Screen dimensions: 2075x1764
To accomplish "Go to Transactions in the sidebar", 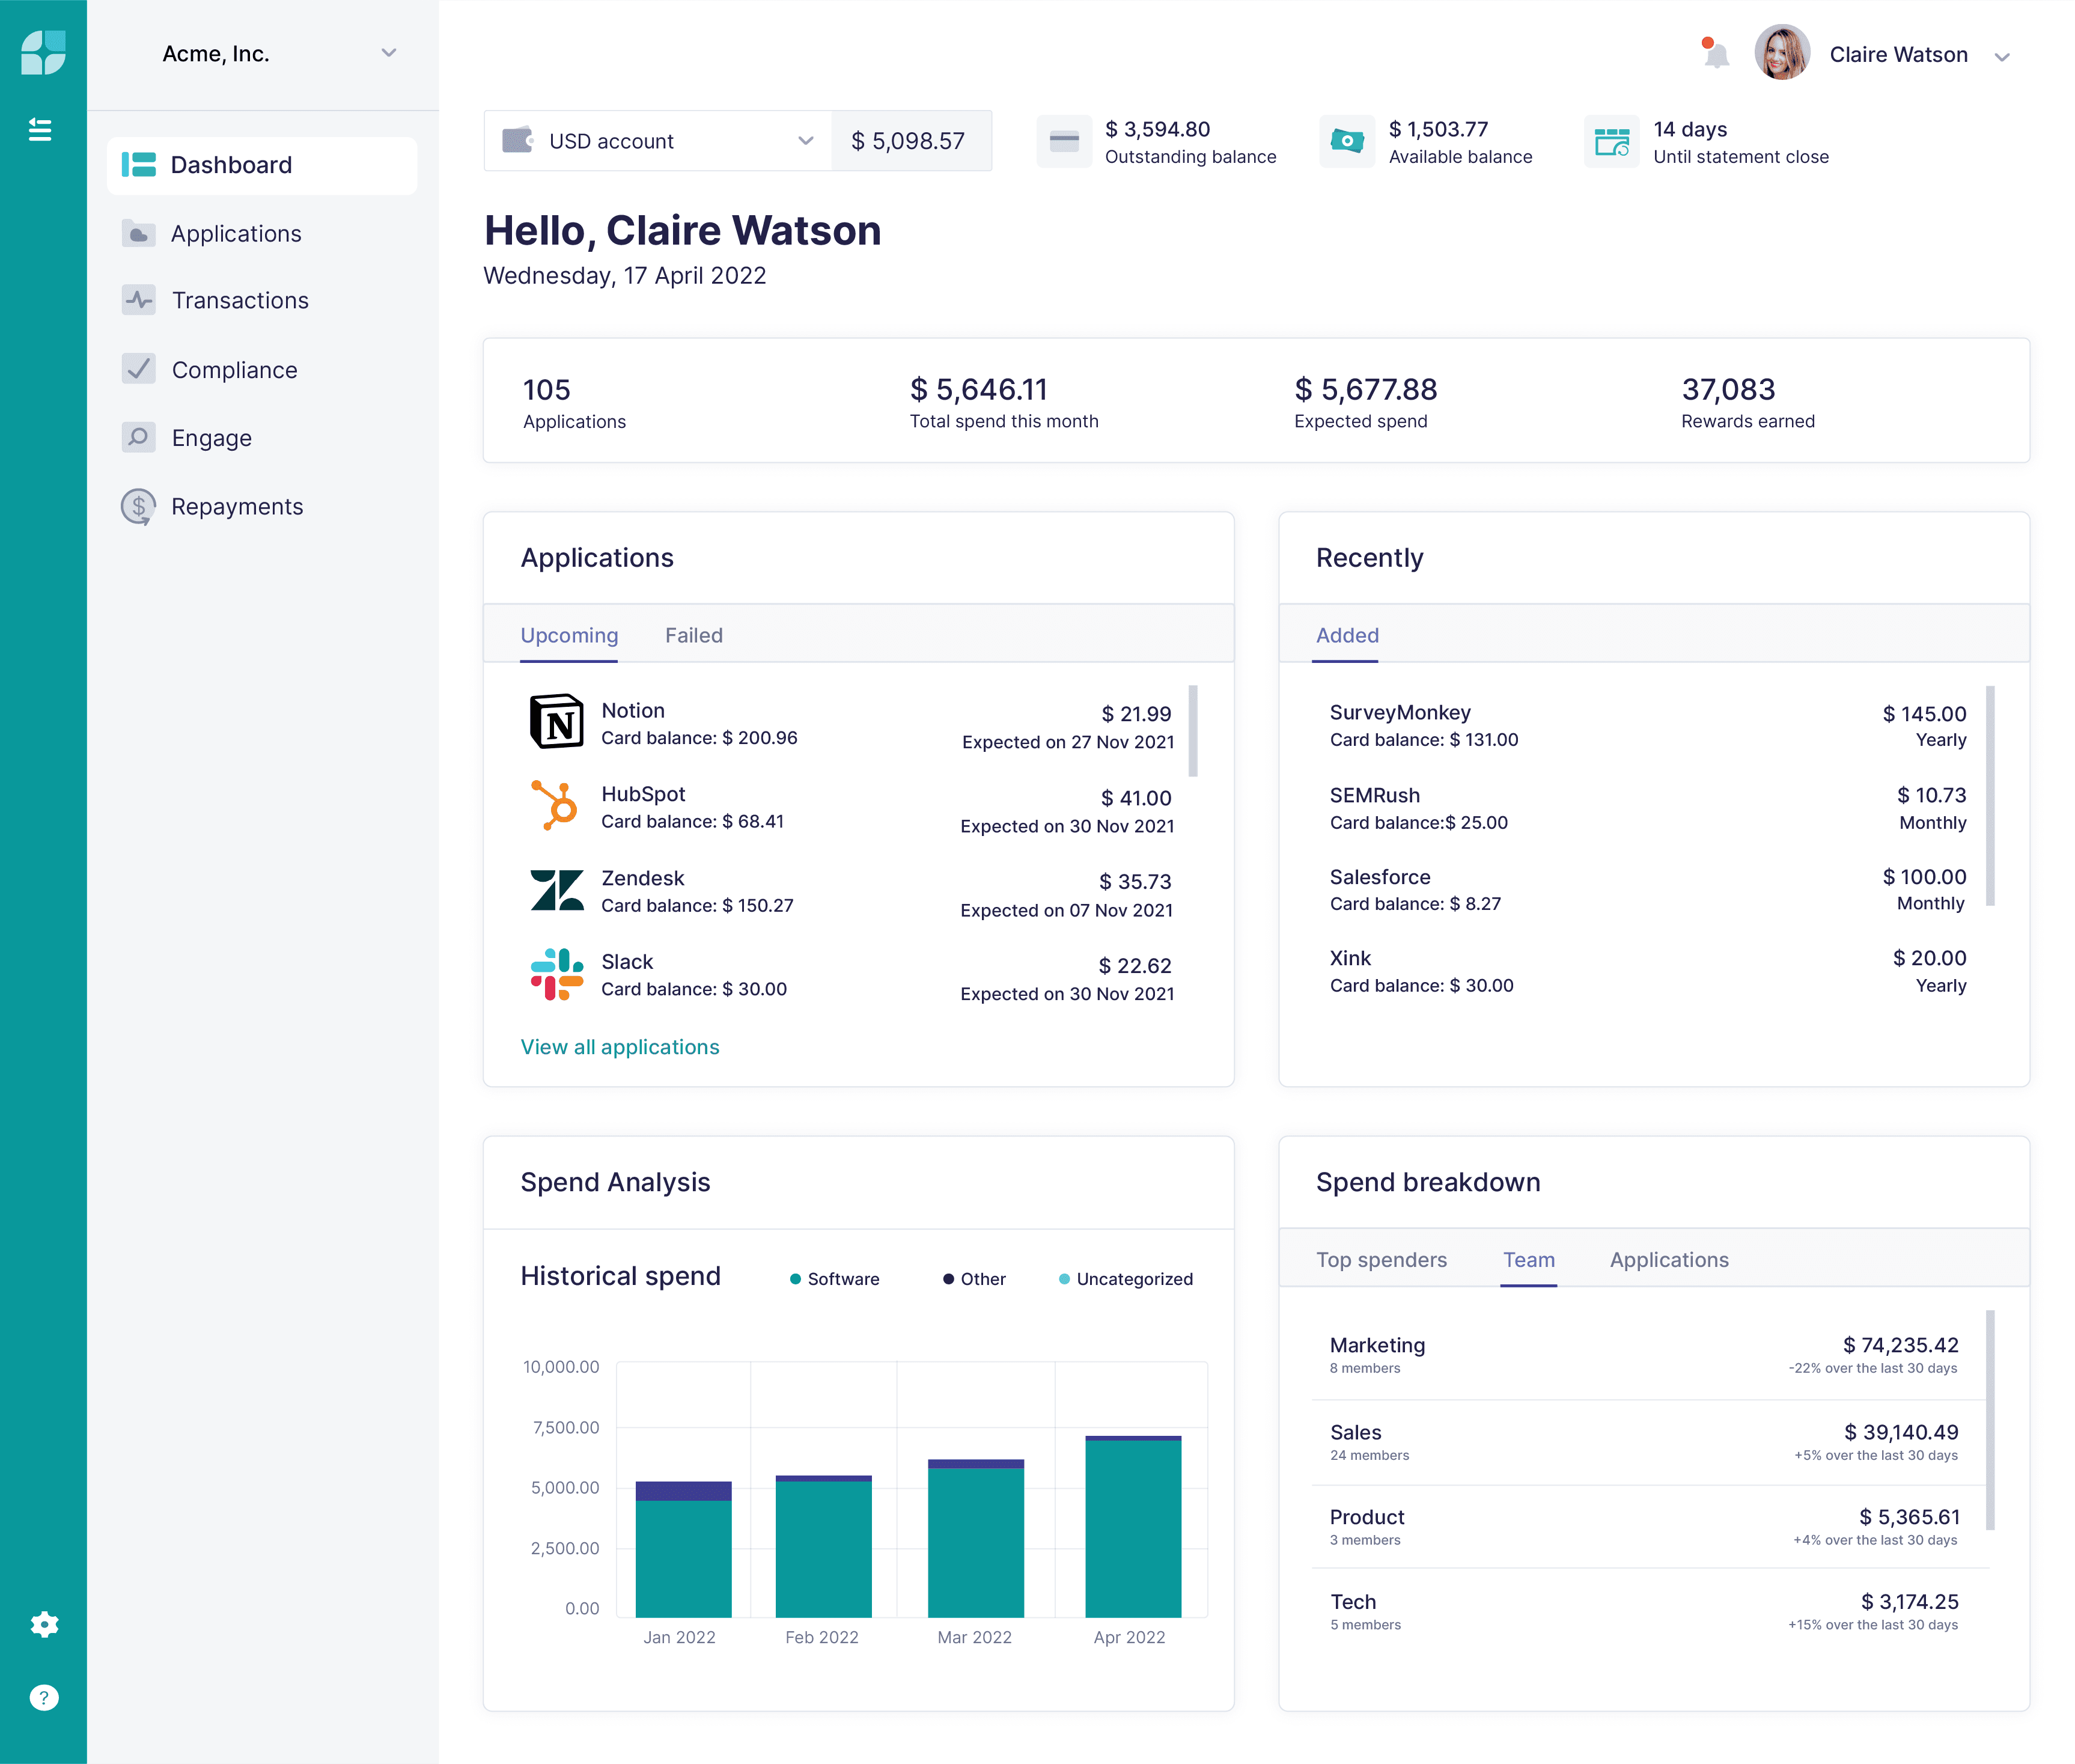I will (239, 300).
